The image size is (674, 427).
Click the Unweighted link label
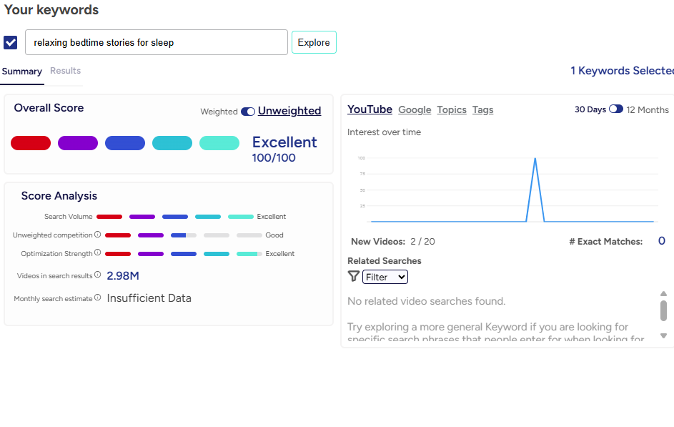click(289, 111)
